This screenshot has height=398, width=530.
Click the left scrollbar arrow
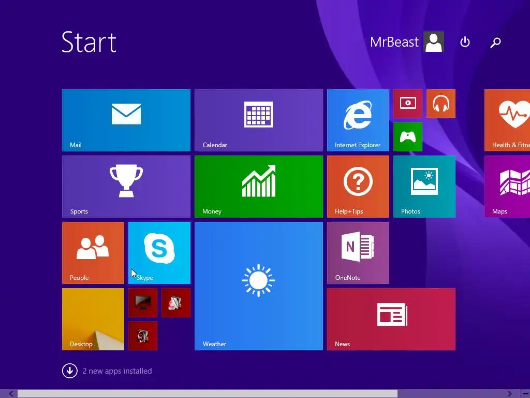tap(11, 394)
